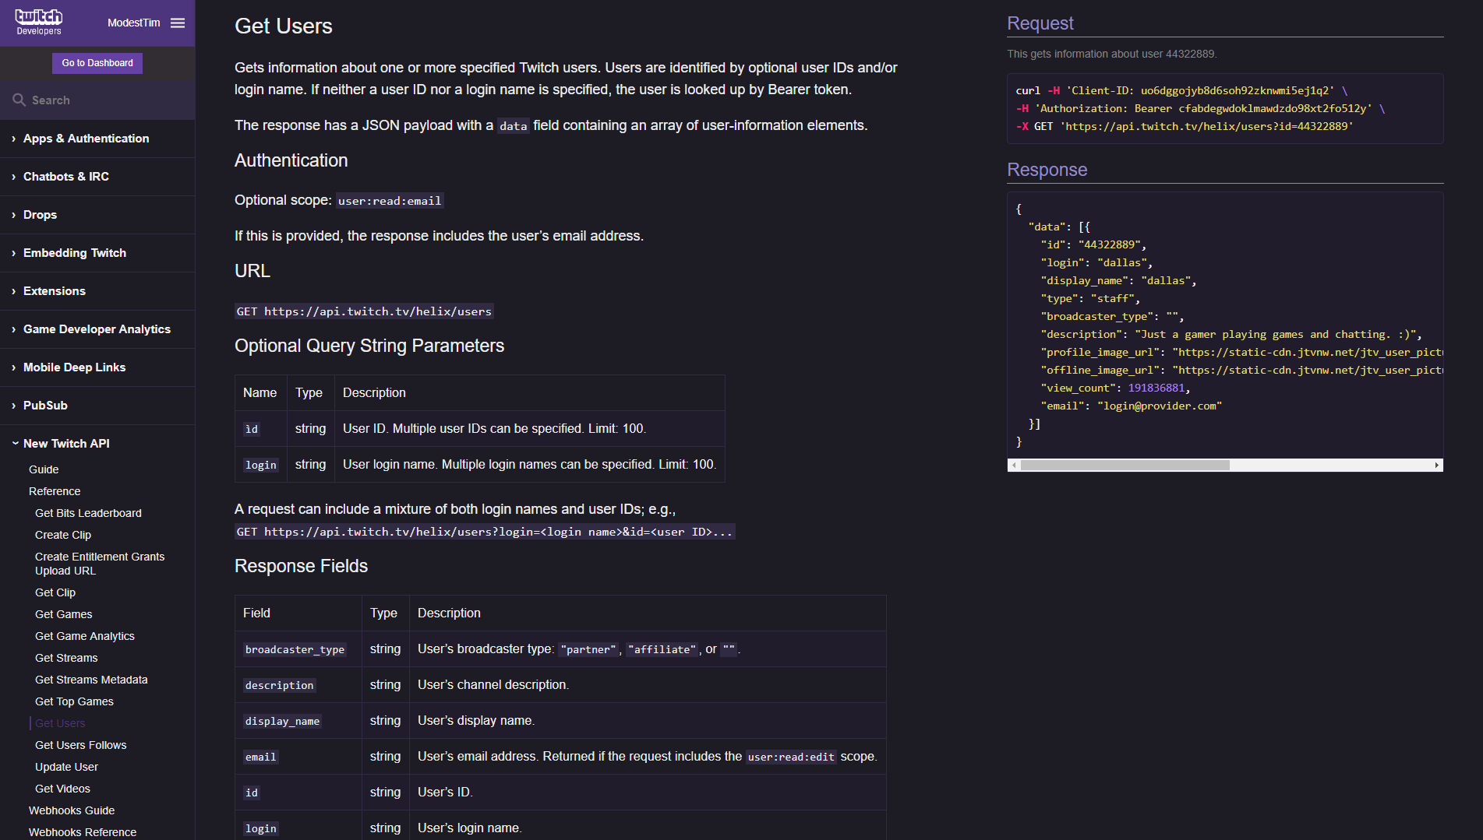Click the Response section heading
The height and width of the screenshot is (840, 1483).
tap(1047, 170)
